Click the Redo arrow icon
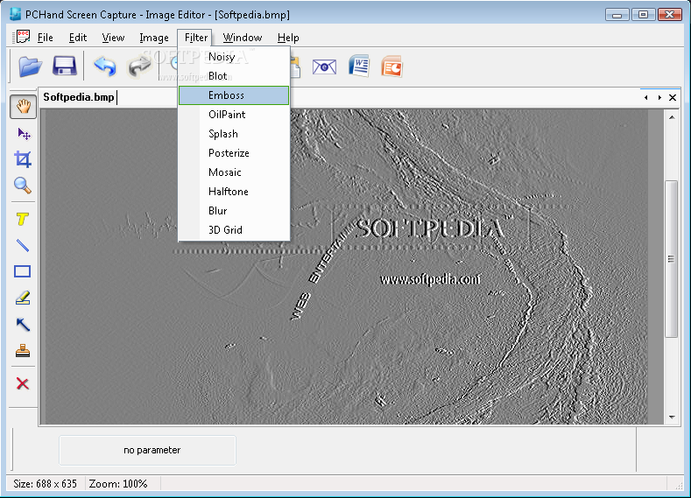Viewport: 691px width, 498px height. [x=139, y=67]
